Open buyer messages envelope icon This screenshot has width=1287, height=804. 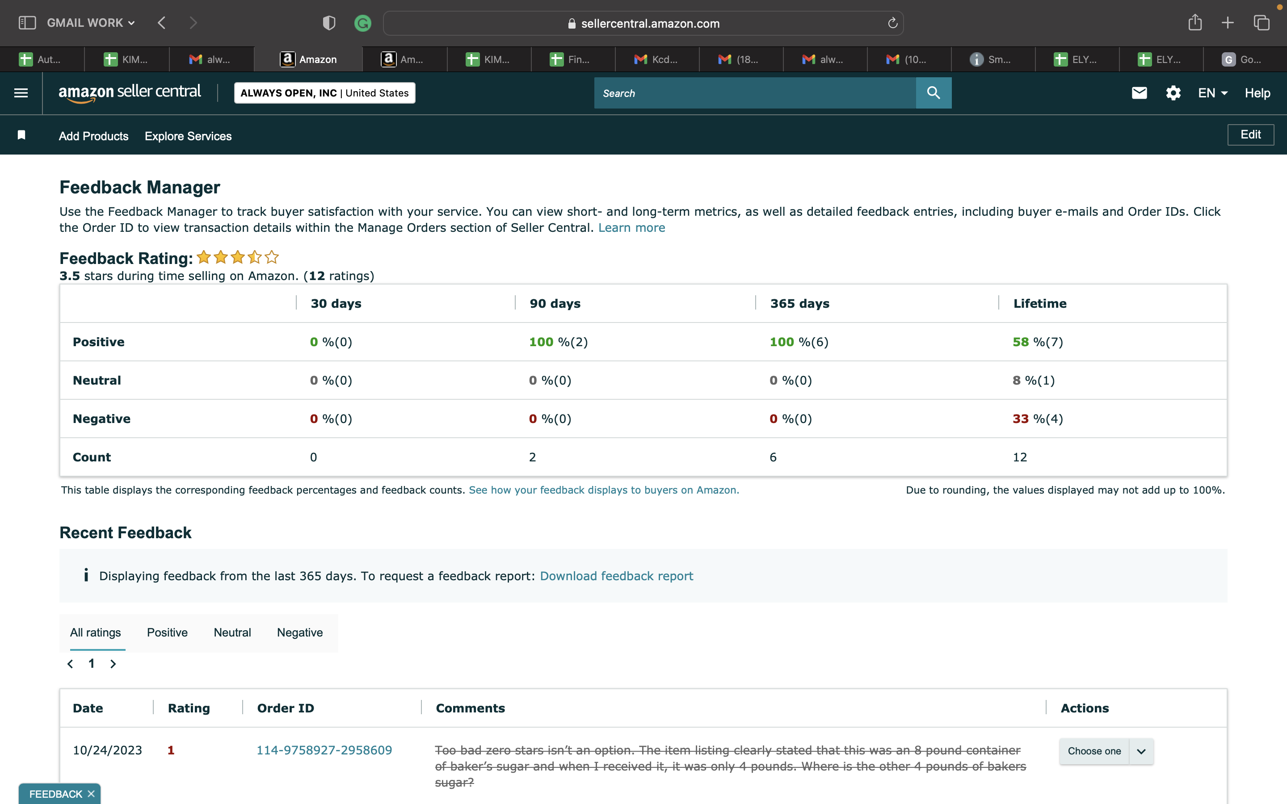click(1139, 93)
